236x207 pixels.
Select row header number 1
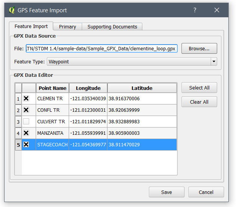coord(18,99)
